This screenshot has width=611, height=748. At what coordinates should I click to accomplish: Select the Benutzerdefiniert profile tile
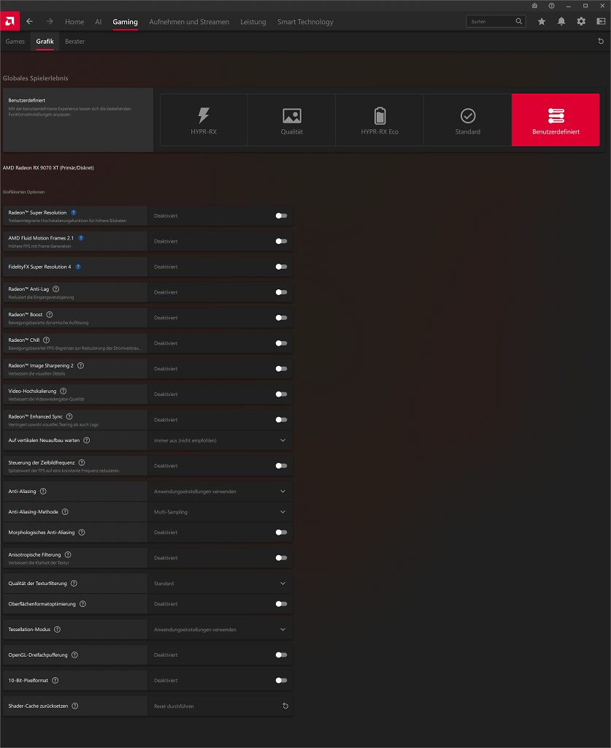(x=556, y=120)
